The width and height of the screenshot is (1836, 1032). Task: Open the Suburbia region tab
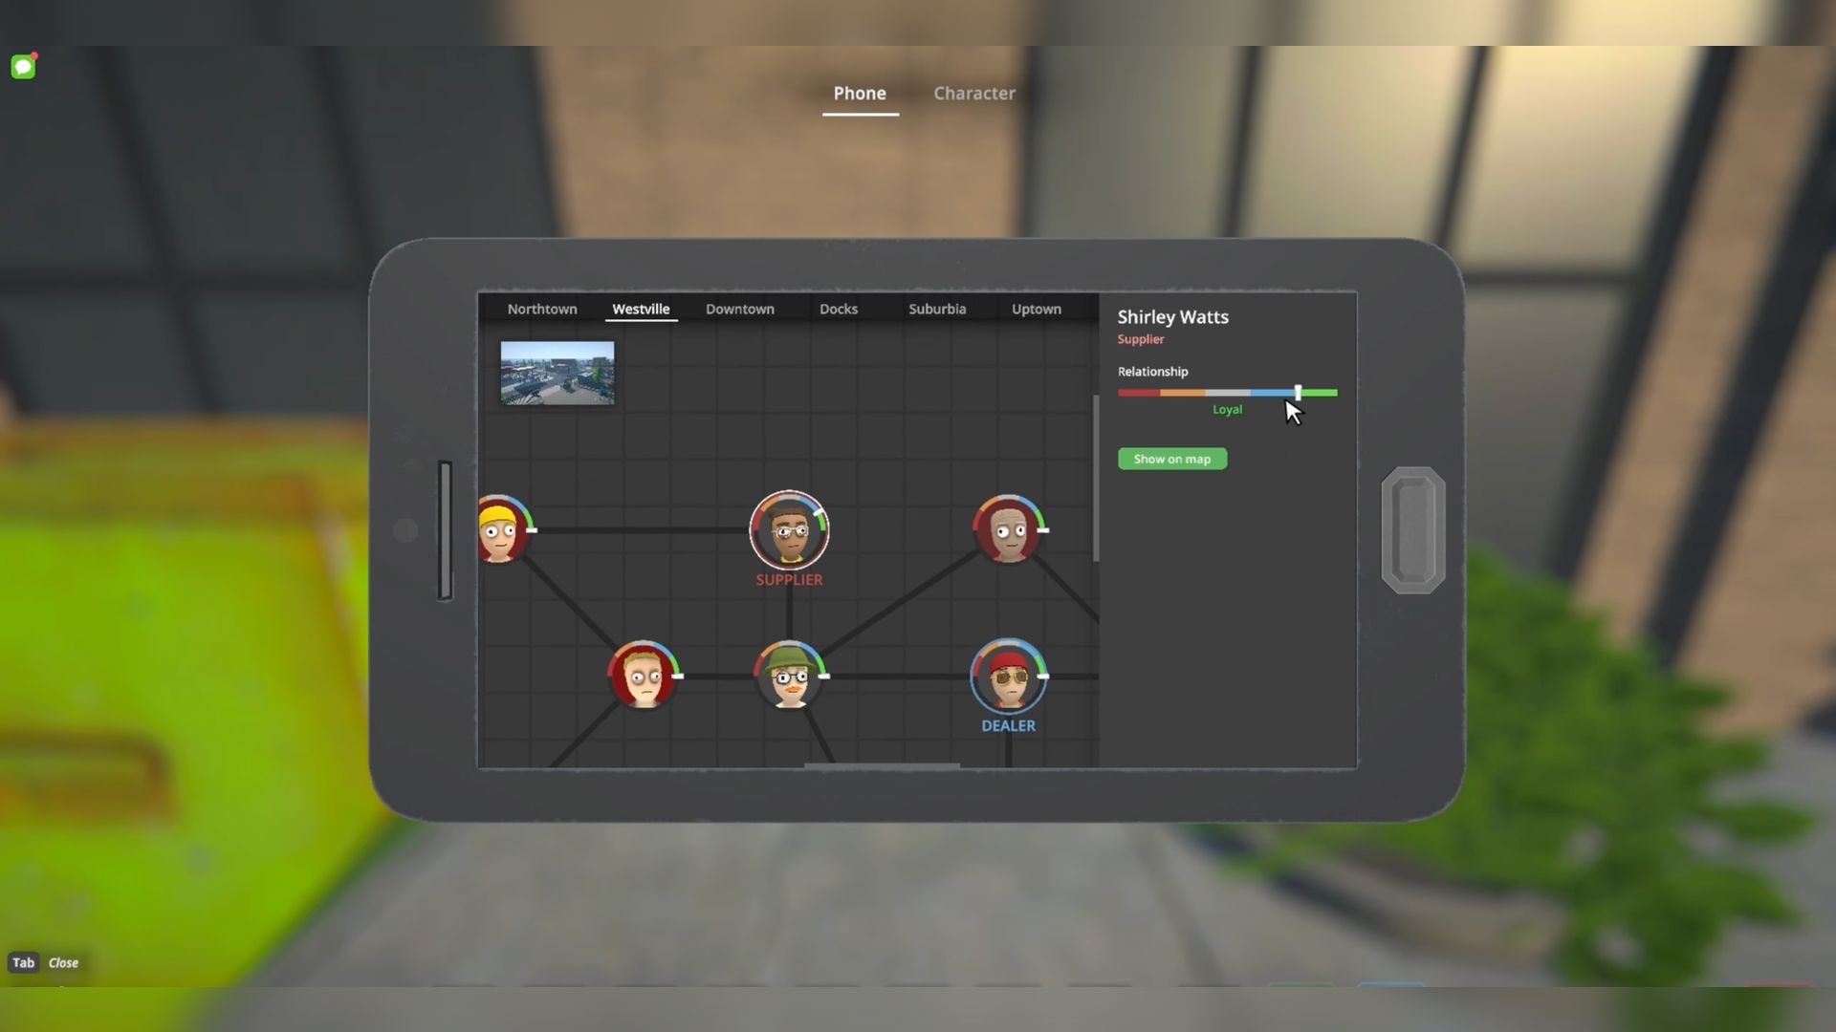pos(936,310)
